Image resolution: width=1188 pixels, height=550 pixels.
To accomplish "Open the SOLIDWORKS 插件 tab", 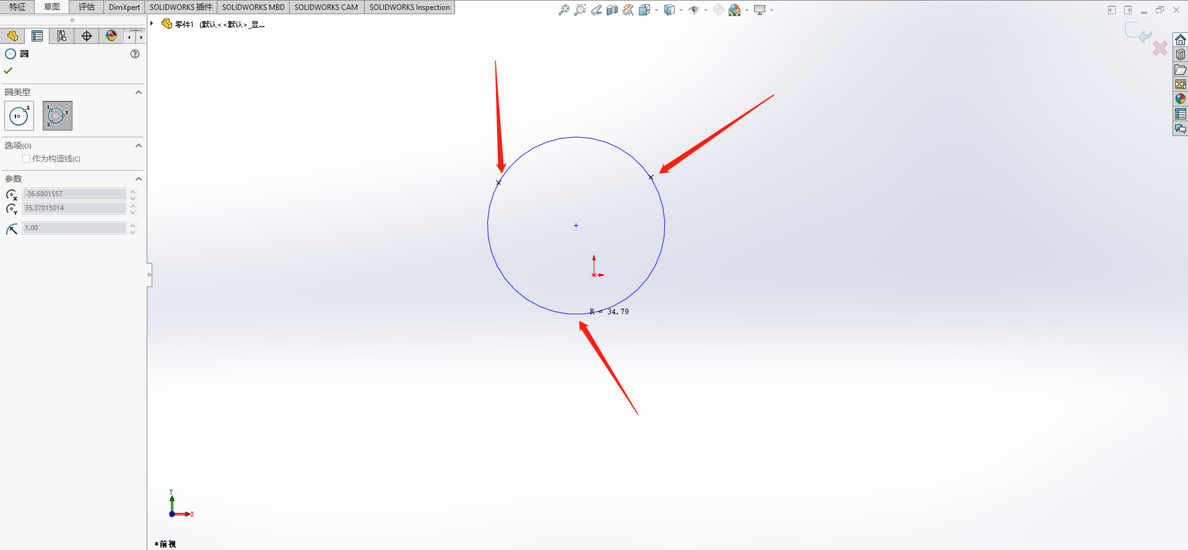I will pyautogui.click(x=181, y=7).
